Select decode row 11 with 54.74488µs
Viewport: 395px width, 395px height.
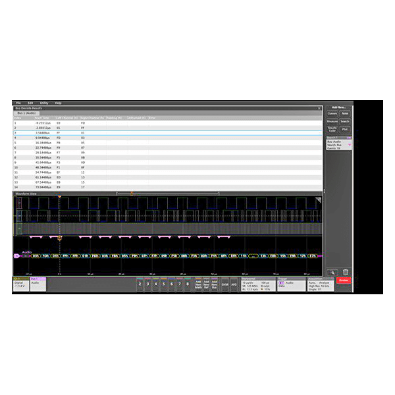168,172
